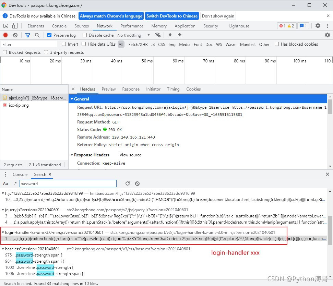The image size is (333, 286).
Task: Open DevTools settings gear
Action: point(318,26)
